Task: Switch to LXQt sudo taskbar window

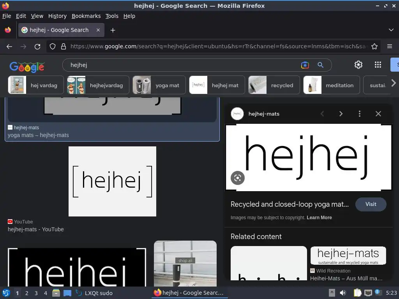Action: point(95,293)
